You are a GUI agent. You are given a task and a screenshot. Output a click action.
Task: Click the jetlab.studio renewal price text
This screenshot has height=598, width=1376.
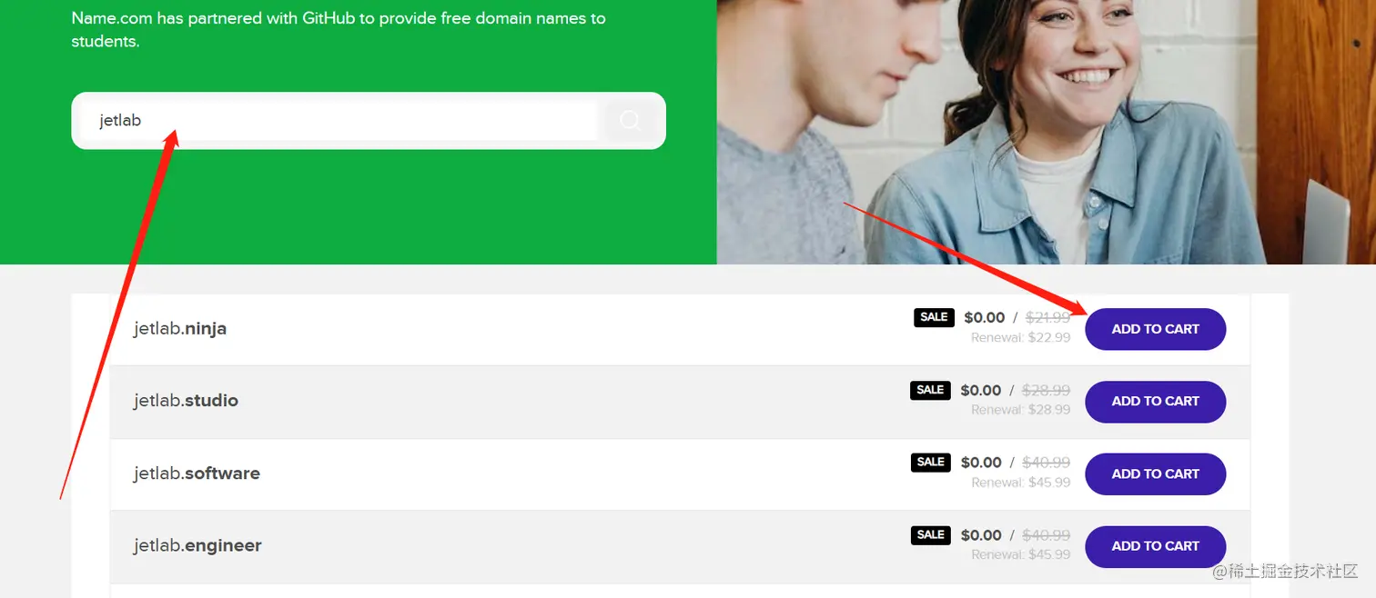tap(1020, 410)
